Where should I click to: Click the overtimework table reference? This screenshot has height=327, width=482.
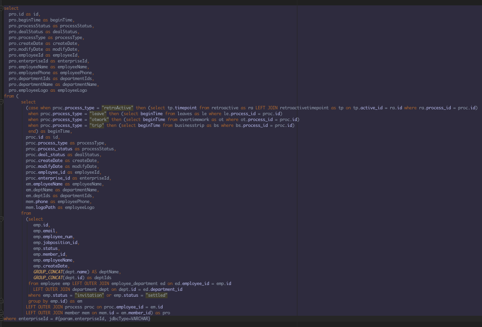[x=195, y=119]
